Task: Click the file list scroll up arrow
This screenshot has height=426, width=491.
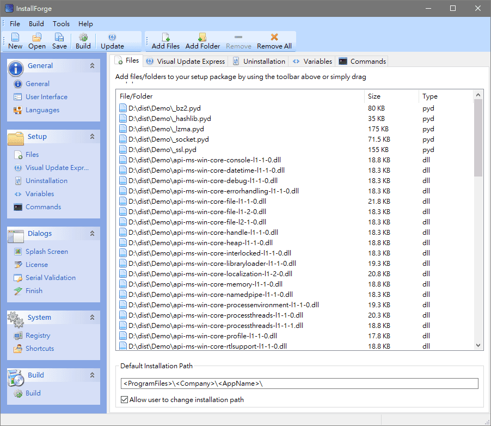Action: click(478, 95)
